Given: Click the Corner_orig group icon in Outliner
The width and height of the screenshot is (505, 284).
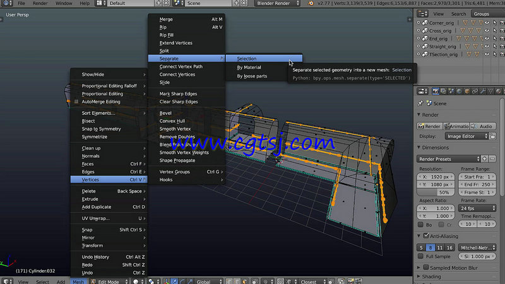Looking at the screenshot, I should [x=425, y=23].
